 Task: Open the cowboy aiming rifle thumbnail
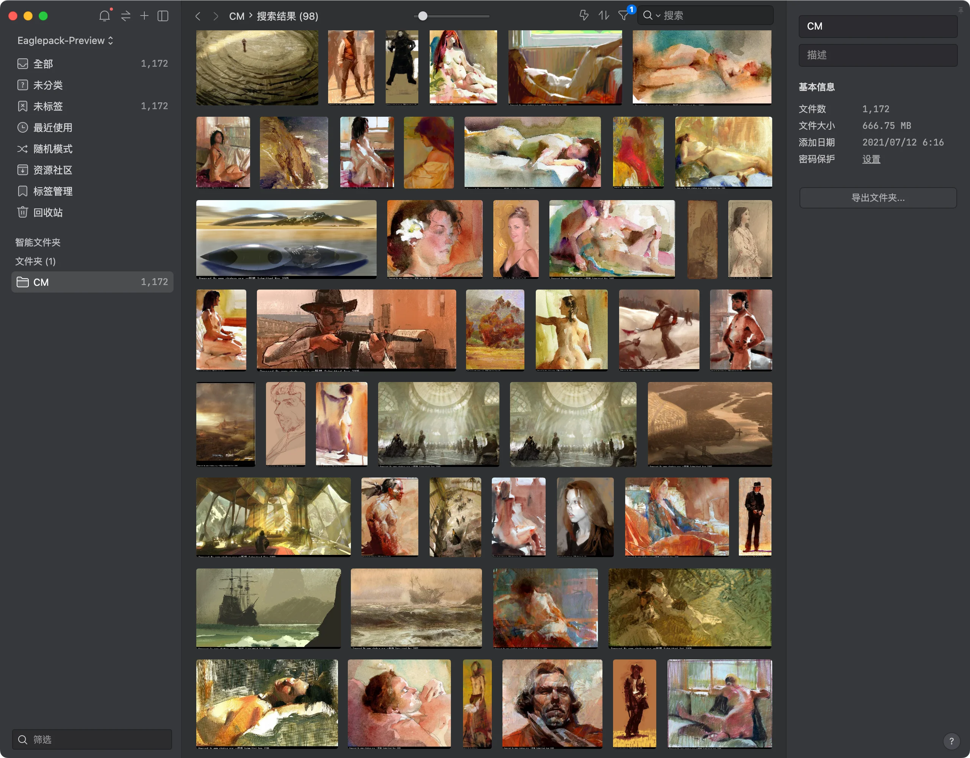point(356,330)
